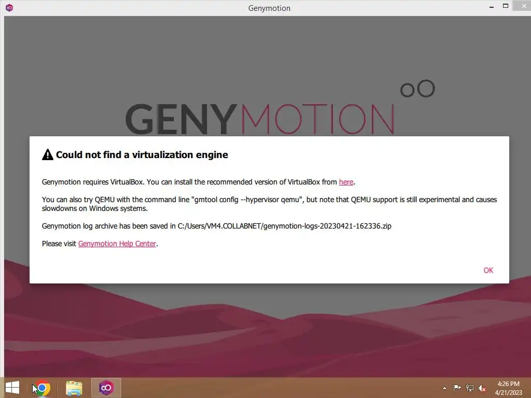Image resolution: width=531 pixels, height=398 pixels.
Task: Click the log archive path ending in 162336.zip
Action: pyautogui.click(x=285, y=226)
